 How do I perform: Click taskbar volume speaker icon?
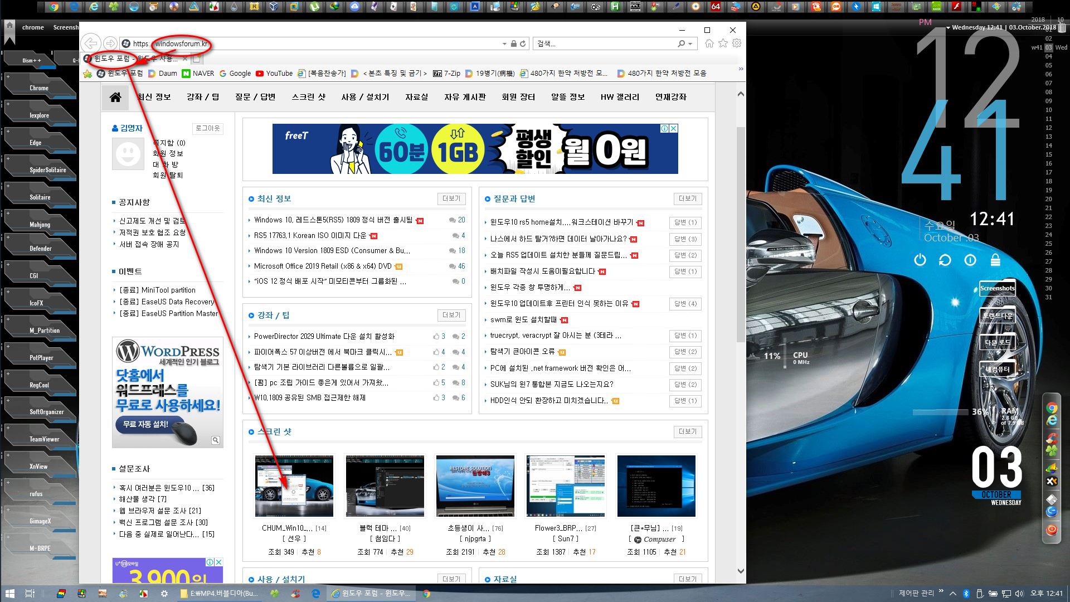pyautogui.click(x=1019, y=594)
